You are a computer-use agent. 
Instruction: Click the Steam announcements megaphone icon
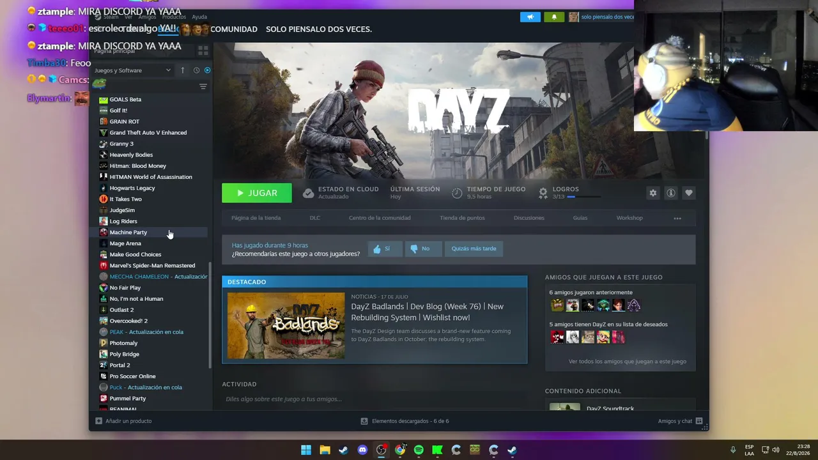(530, 17)
